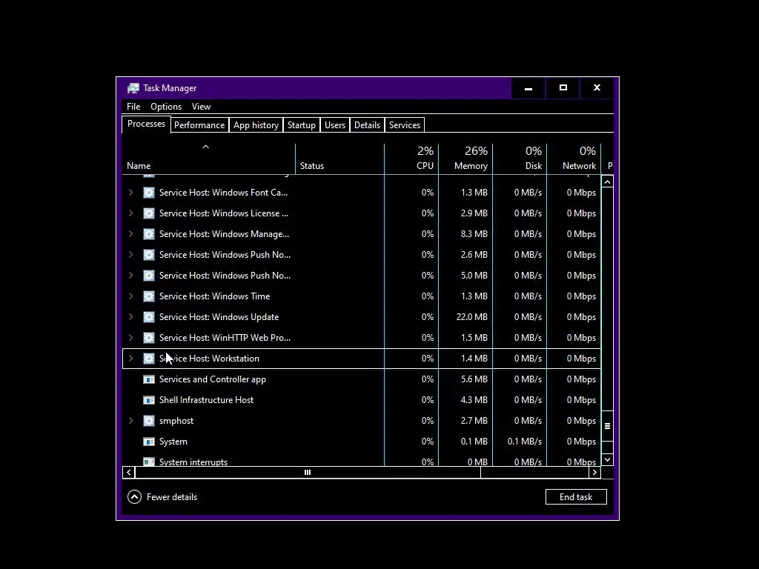Click the horizontal scrollbar left arrow
The height and width of the screenshot is (569, 759).
[129, 473]
